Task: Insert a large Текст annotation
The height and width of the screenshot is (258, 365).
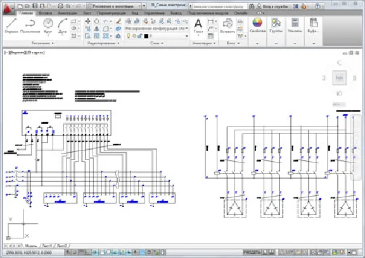Action: pos(198,26)
